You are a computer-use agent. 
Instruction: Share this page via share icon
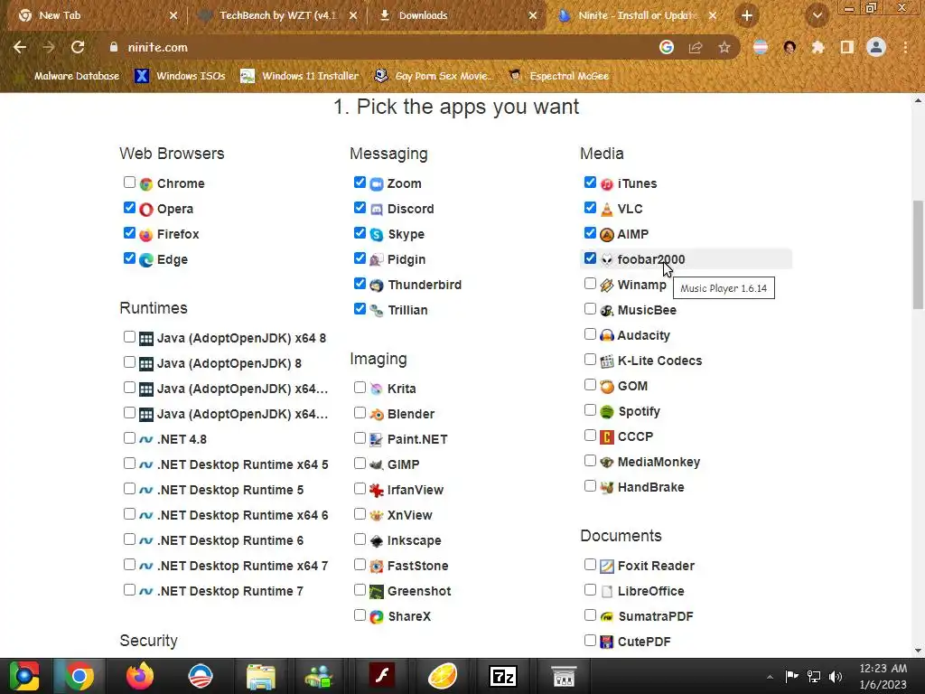click(x=696, y=47)
